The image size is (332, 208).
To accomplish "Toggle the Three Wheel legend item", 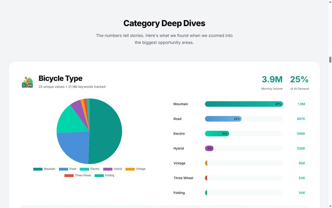I will [78, 175].
